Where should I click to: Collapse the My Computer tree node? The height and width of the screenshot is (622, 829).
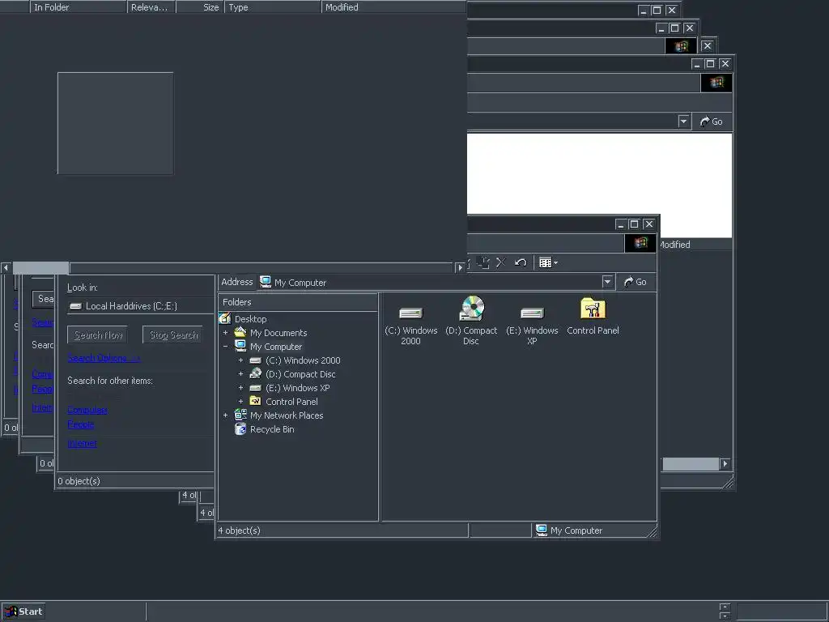[226, 347]
